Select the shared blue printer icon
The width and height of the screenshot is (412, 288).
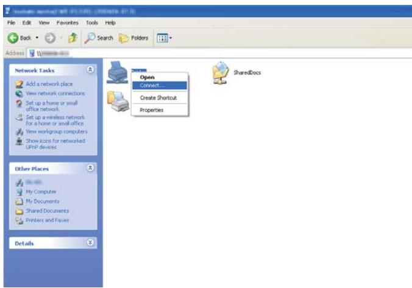click(x=117, y=72)
